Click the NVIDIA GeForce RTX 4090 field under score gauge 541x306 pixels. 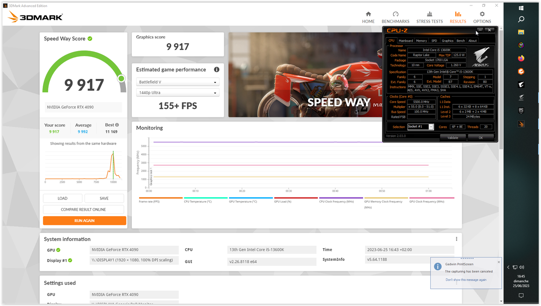point(83,107)
